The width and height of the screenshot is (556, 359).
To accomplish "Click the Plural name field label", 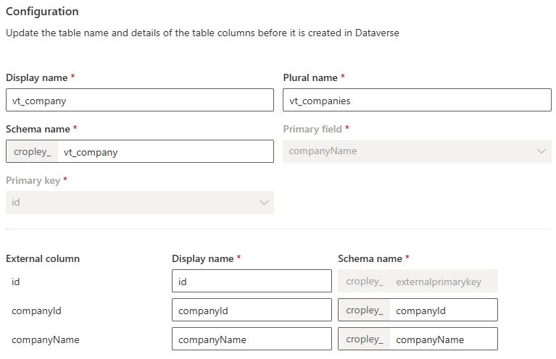I will pyautogui.click(x=310, y=78).
